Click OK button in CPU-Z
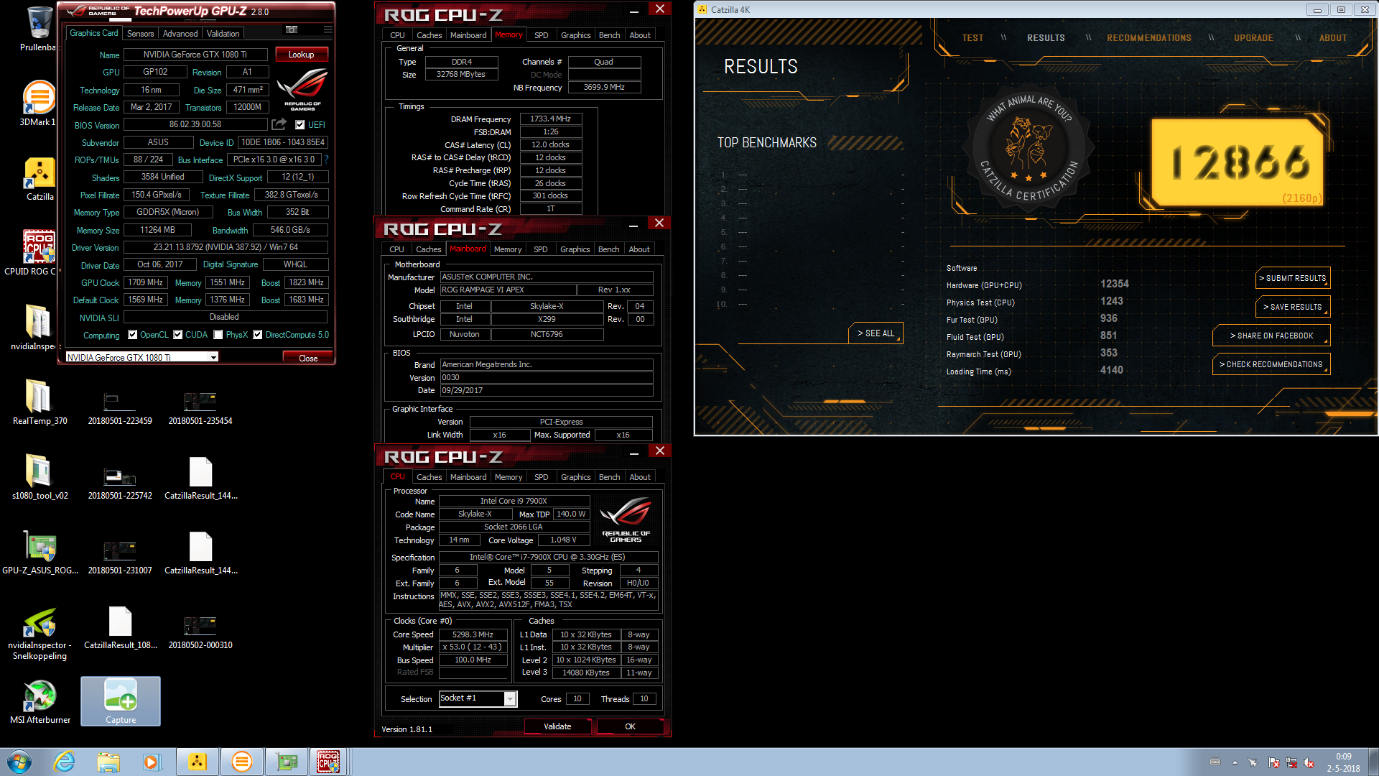Image resolution: width=1379 pixels, height=776 pixels. tap(630, 726)
